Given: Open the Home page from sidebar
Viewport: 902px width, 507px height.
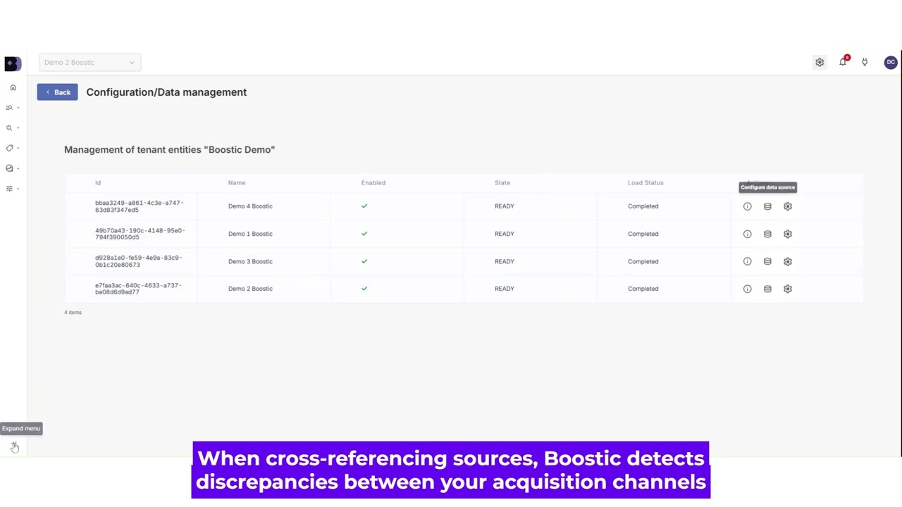Looking at the screenshot, I should 13,87.
